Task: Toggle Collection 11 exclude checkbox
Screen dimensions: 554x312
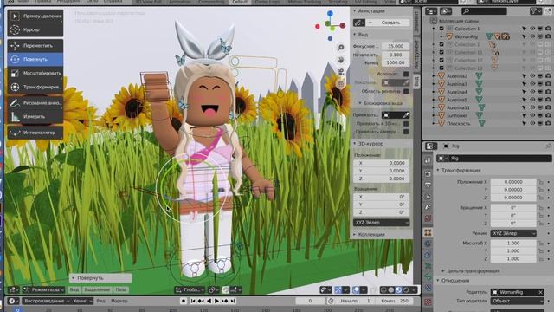Action: 441,52
